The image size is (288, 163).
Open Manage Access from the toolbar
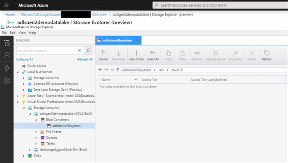[x=216, y=55]
